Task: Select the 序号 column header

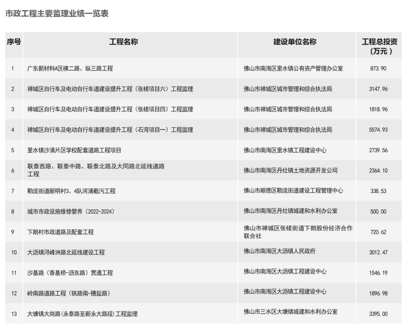Action: 14,42
